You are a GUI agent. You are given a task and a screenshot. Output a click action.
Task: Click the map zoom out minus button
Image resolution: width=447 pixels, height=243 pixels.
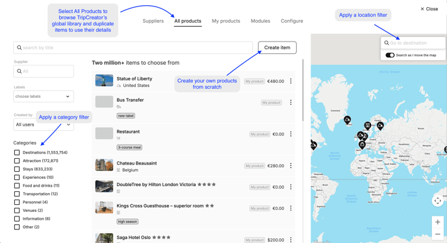pyautogui.click(x=438, y=234)
